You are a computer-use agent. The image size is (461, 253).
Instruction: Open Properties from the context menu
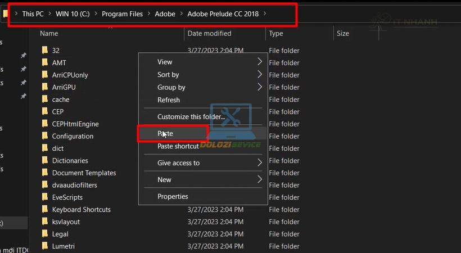173,196
